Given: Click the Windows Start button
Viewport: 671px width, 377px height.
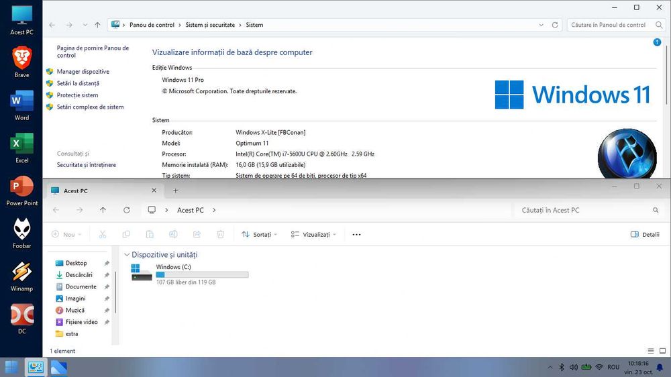Looking at the screenshot, I should click(11, 367).
